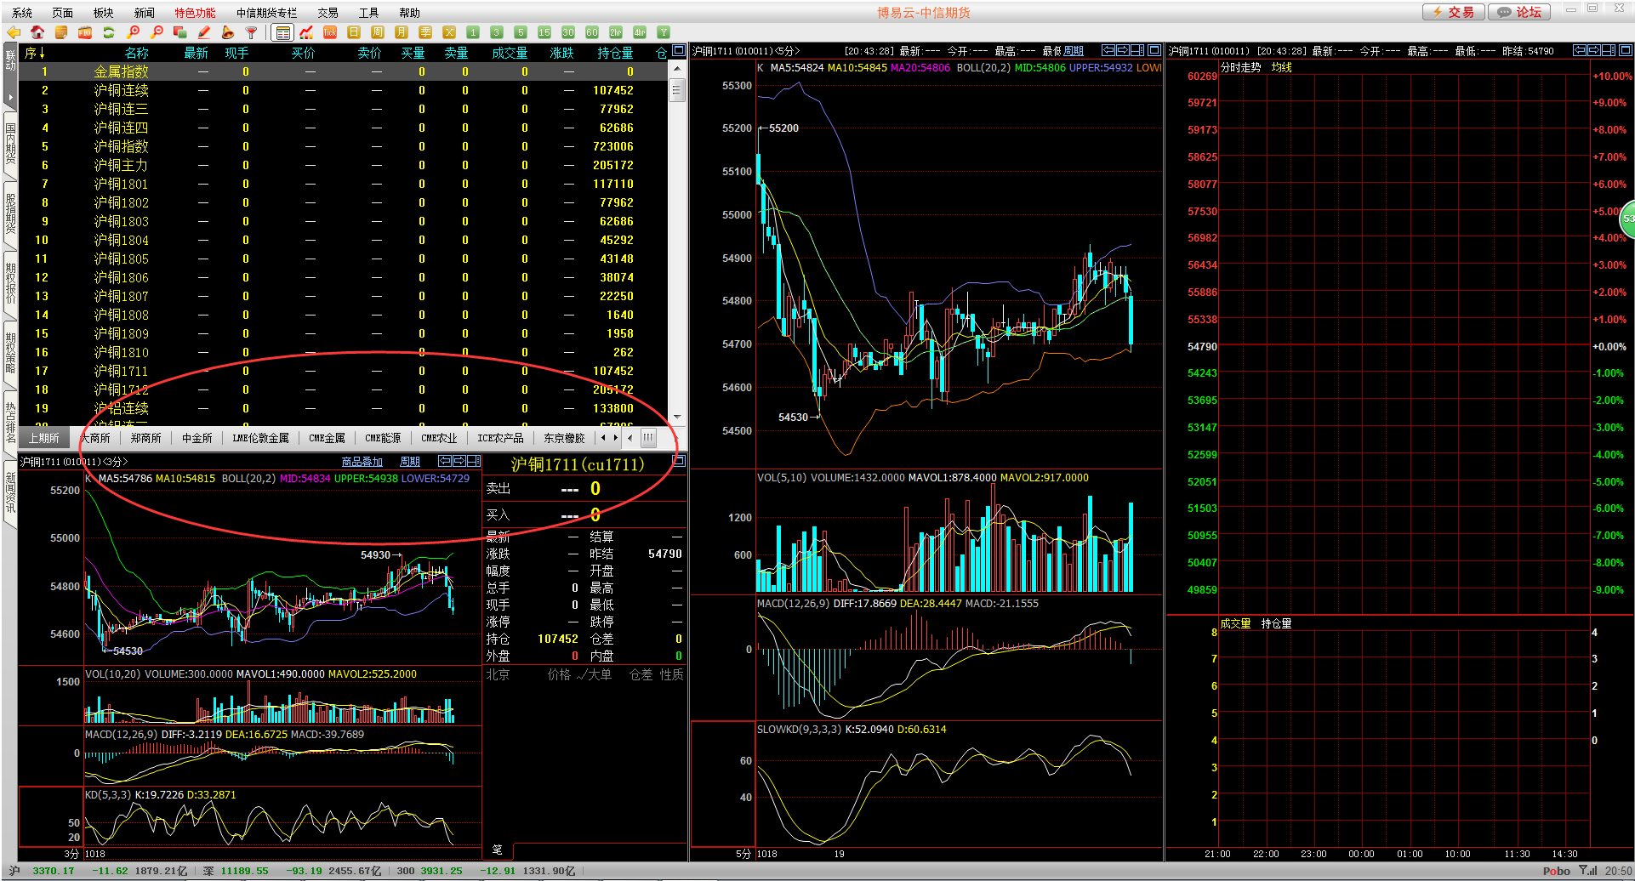Click the yellow back arrow icon
This screenshot has height=881, width=1635.
(x=14, y=32)
